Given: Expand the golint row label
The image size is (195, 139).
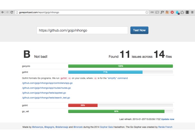Looking at the screenshot, I should 25,105.
